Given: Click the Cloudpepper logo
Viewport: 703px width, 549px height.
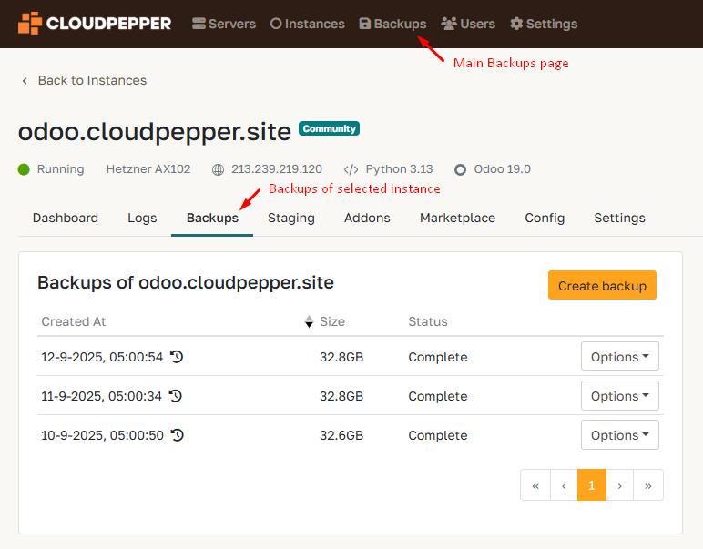Looking at the screenshot, I should [x=95, y=24].
